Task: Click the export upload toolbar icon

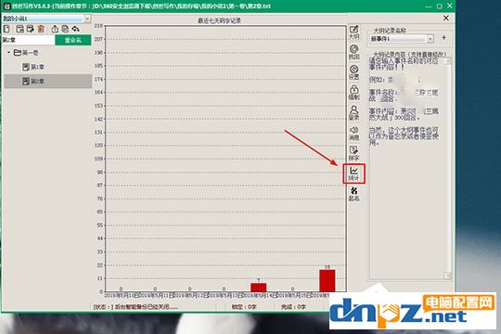Action: 55,29
